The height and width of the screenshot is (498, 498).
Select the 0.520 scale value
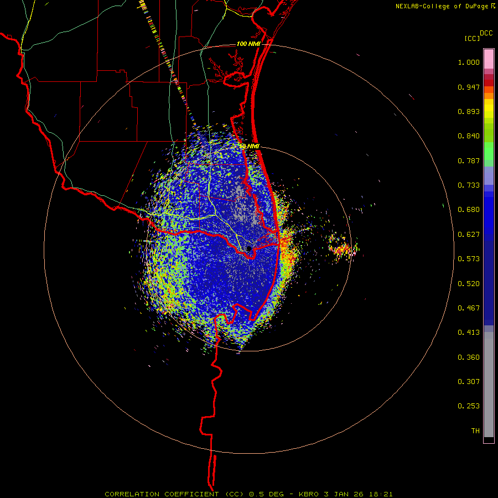(469, 284)
